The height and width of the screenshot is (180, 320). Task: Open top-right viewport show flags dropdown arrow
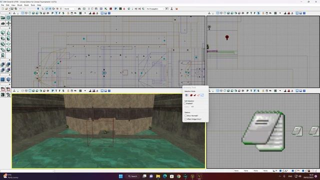(280, 13)
